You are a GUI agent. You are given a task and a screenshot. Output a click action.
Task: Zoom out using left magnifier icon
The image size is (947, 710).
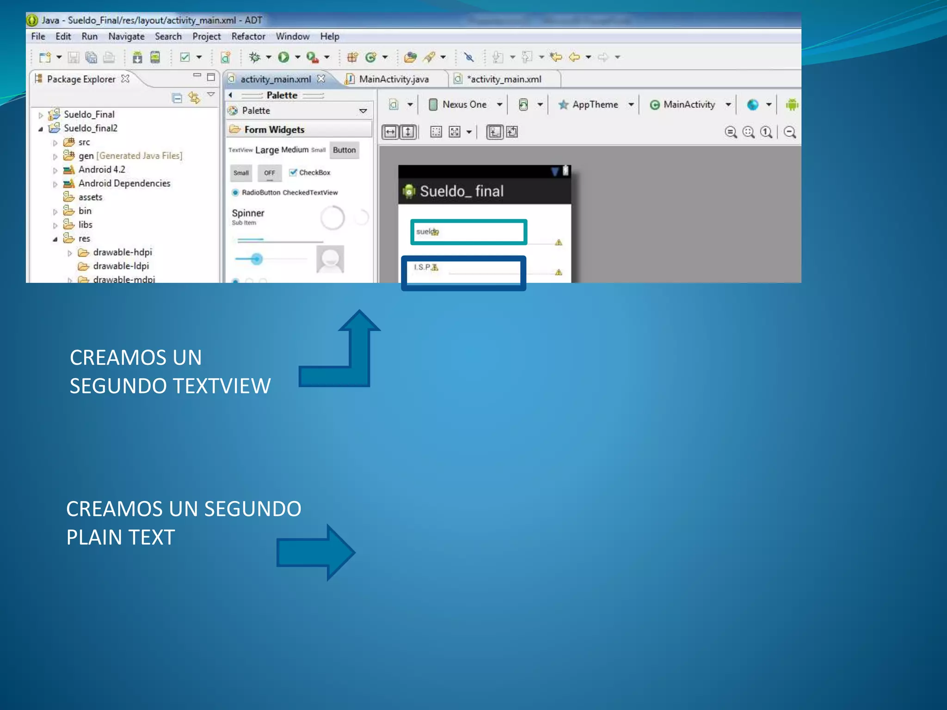click(731, 132)
